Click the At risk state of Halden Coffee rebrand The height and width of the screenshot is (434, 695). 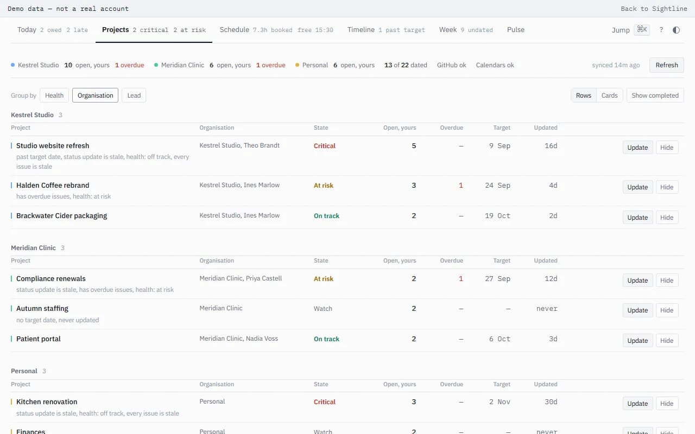(324, 186)
